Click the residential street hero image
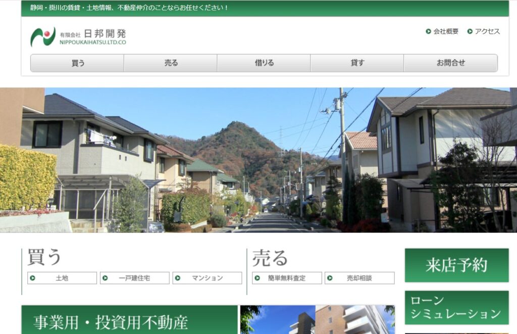The image size is (517, 334). pos(258,160)
